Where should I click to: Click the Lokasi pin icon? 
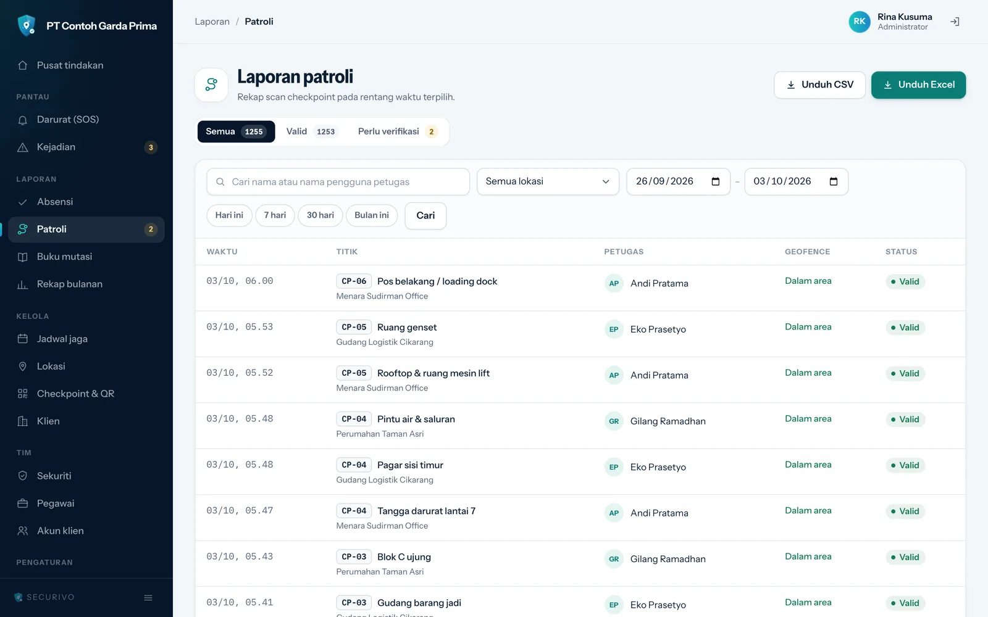click(23, 366)
